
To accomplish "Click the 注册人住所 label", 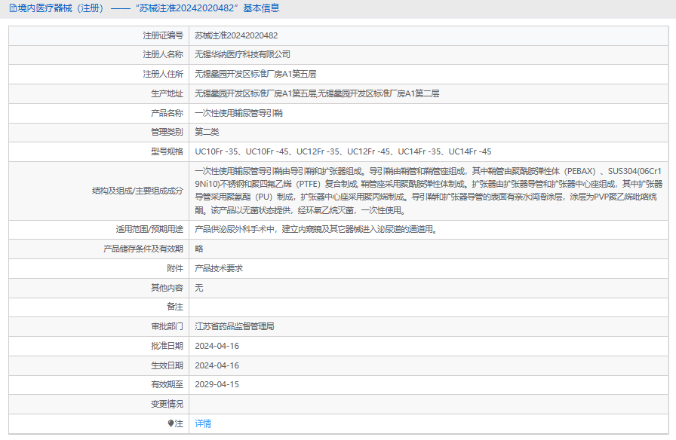I will [x=163, y=74].
